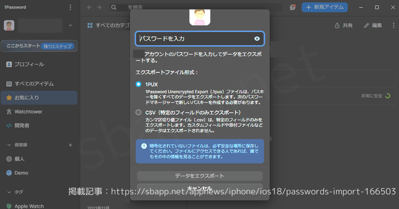
Task: Select the Apple Watch tag
Action: coord(39,206)
